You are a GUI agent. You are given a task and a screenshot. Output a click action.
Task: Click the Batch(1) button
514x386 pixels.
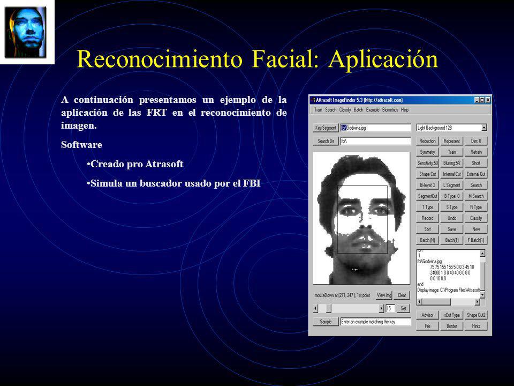click(452, 240)
